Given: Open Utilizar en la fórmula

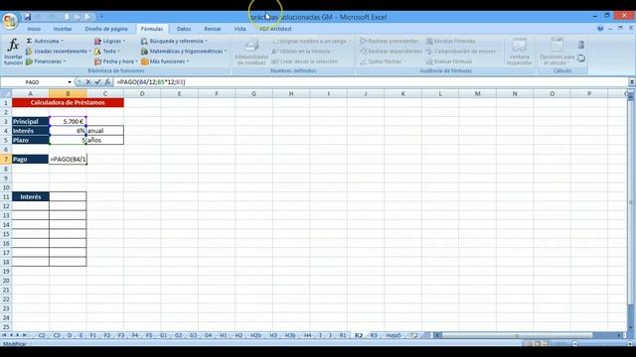Looking at the screenshot, I should [302, 52].
